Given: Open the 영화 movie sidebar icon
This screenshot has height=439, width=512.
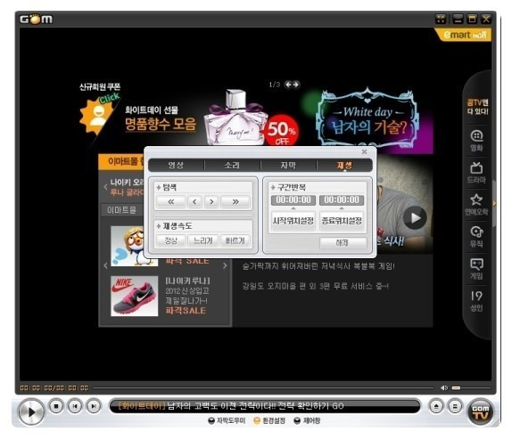Looking at the screenshot, I should click(x=476, y=141).
